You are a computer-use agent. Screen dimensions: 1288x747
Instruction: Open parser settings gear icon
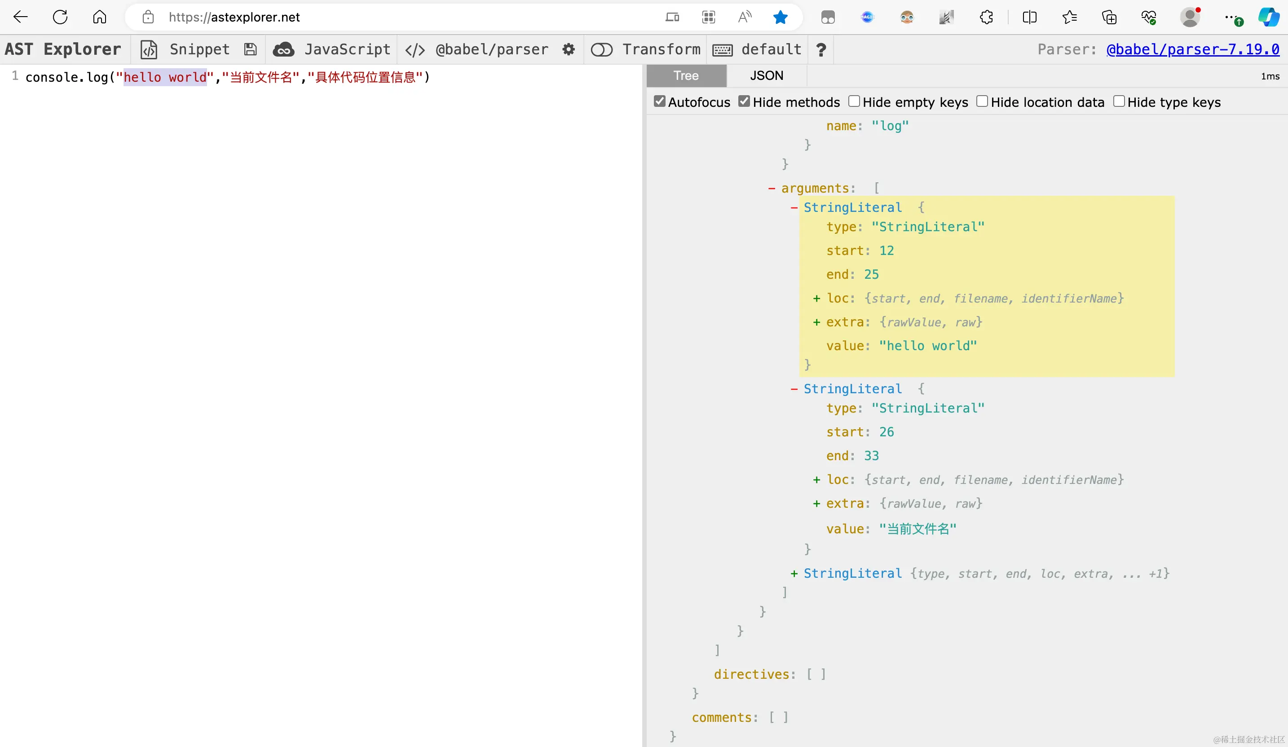(569, 49)
